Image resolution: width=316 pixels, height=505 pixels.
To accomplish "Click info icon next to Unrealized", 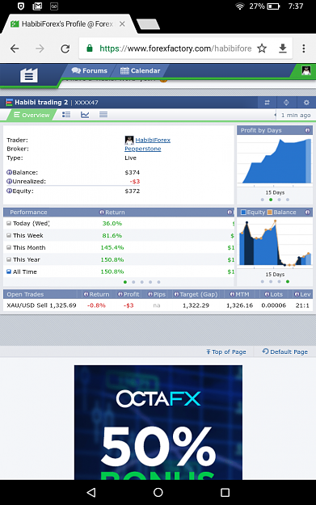I will point(9,181).
